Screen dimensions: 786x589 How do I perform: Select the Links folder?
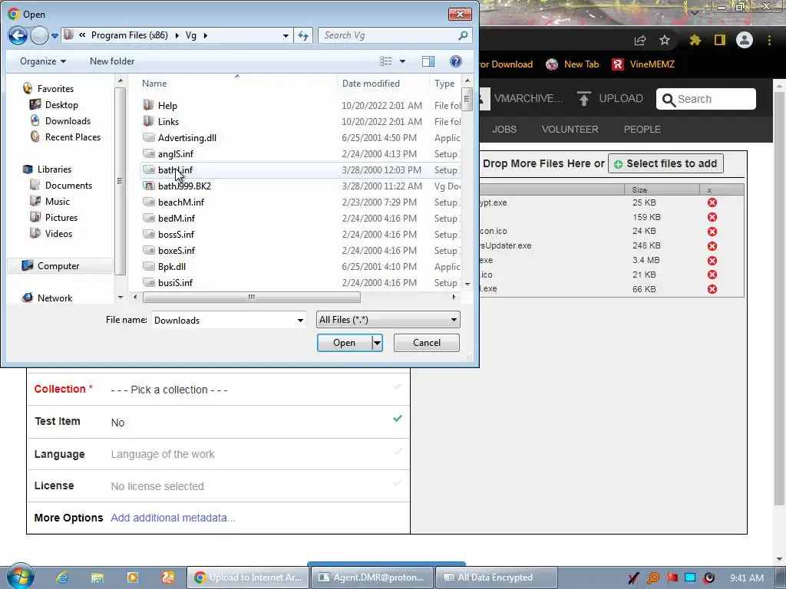click(168, 122)
